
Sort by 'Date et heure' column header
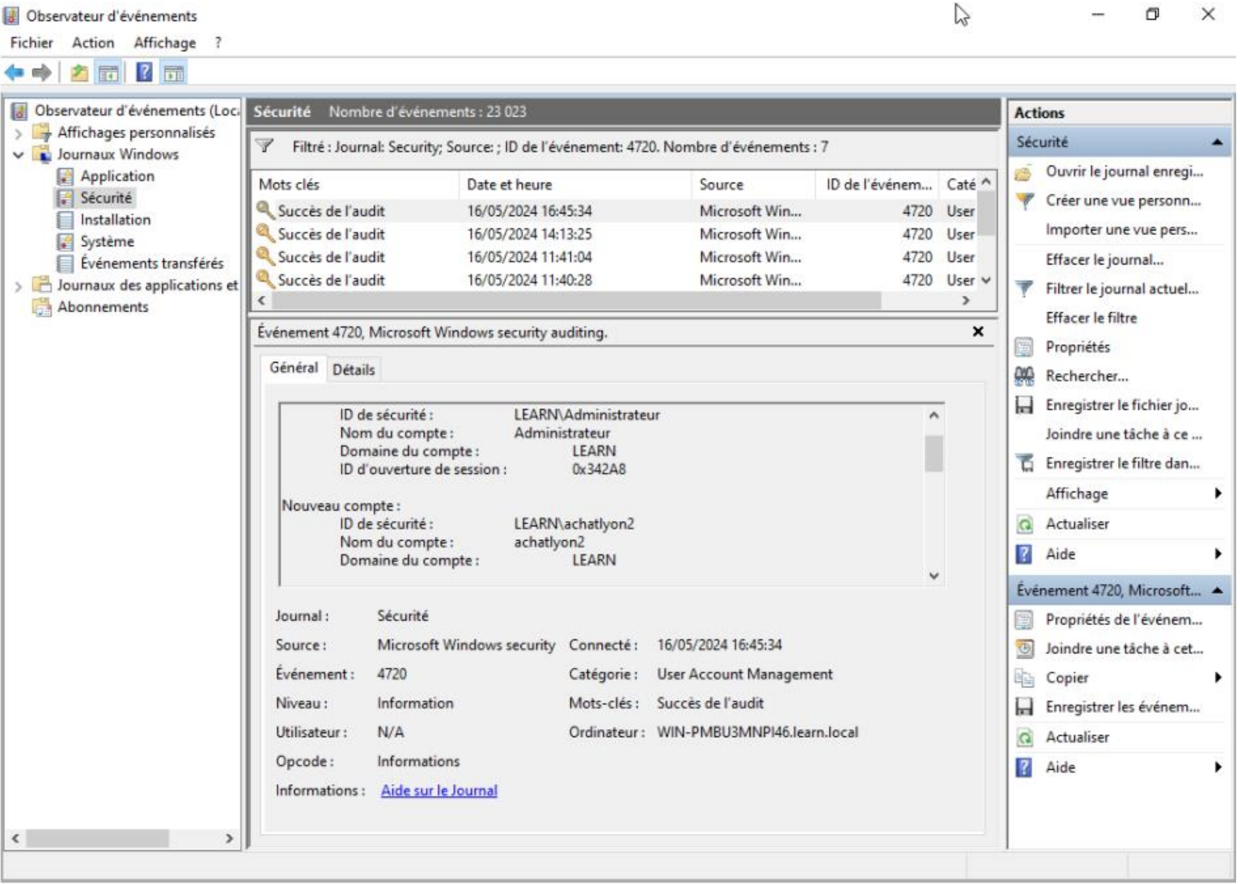[x=575, y=185]
